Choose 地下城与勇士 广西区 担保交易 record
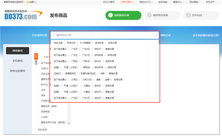 click(105, 61)
